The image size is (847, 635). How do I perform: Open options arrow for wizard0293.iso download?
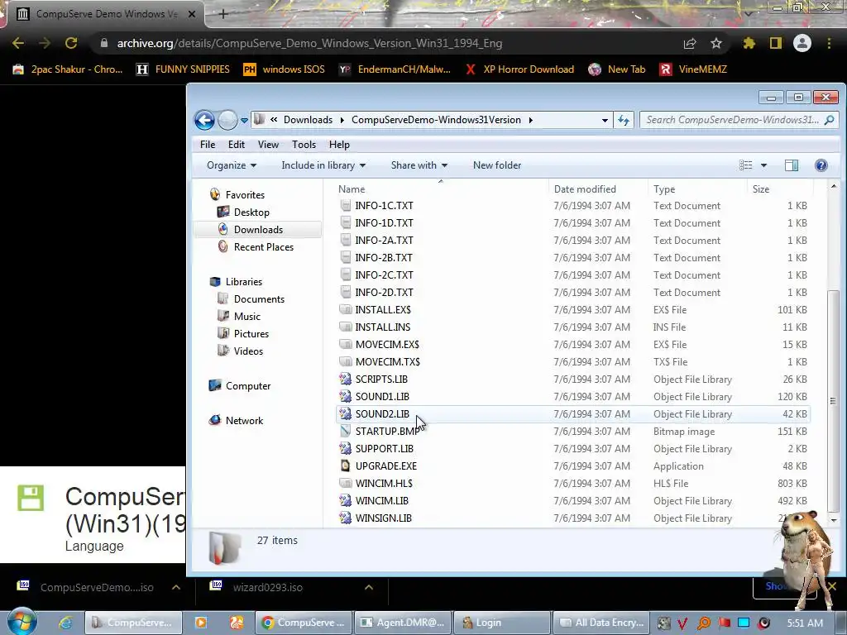(x=368, y=588)
